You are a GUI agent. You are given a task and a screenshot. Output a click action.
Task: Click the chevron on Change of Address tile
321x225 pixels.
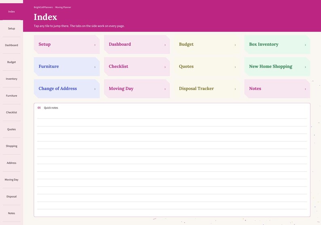(x=95, y=89)
